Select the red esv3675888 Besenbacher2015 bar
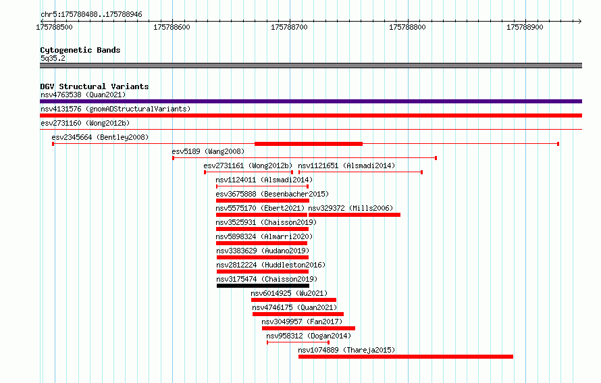 (263, 201)
